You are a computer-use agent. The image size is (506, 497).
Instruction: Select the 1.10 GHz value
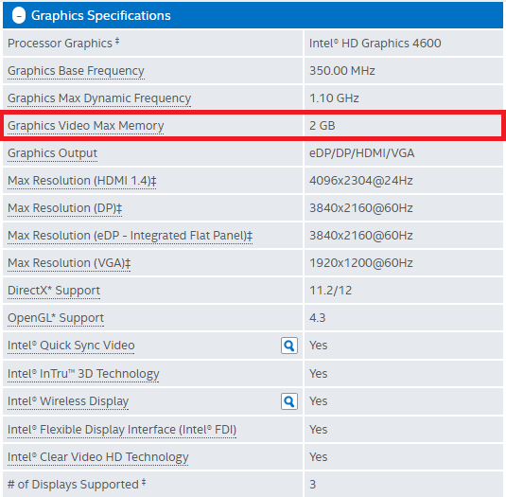(334, 98)
